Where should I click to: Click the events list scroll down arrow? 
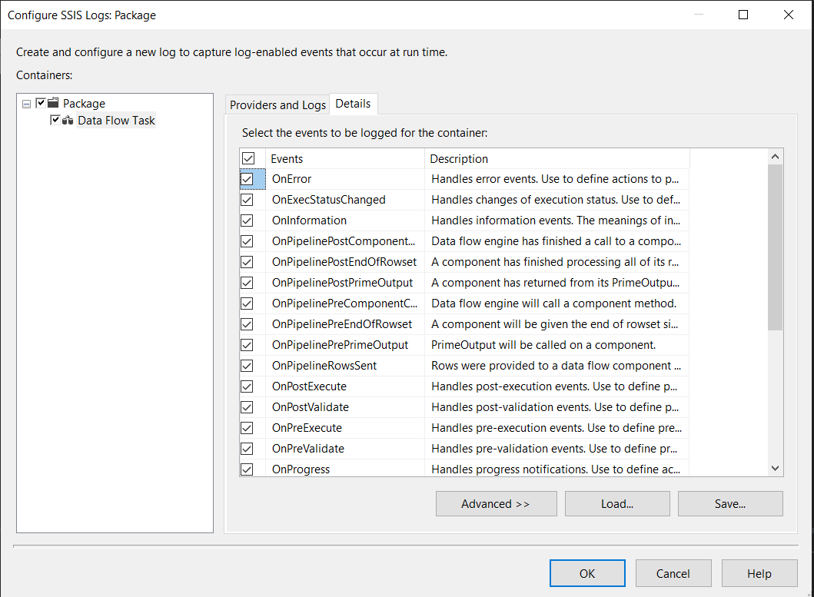click(775, 468)
